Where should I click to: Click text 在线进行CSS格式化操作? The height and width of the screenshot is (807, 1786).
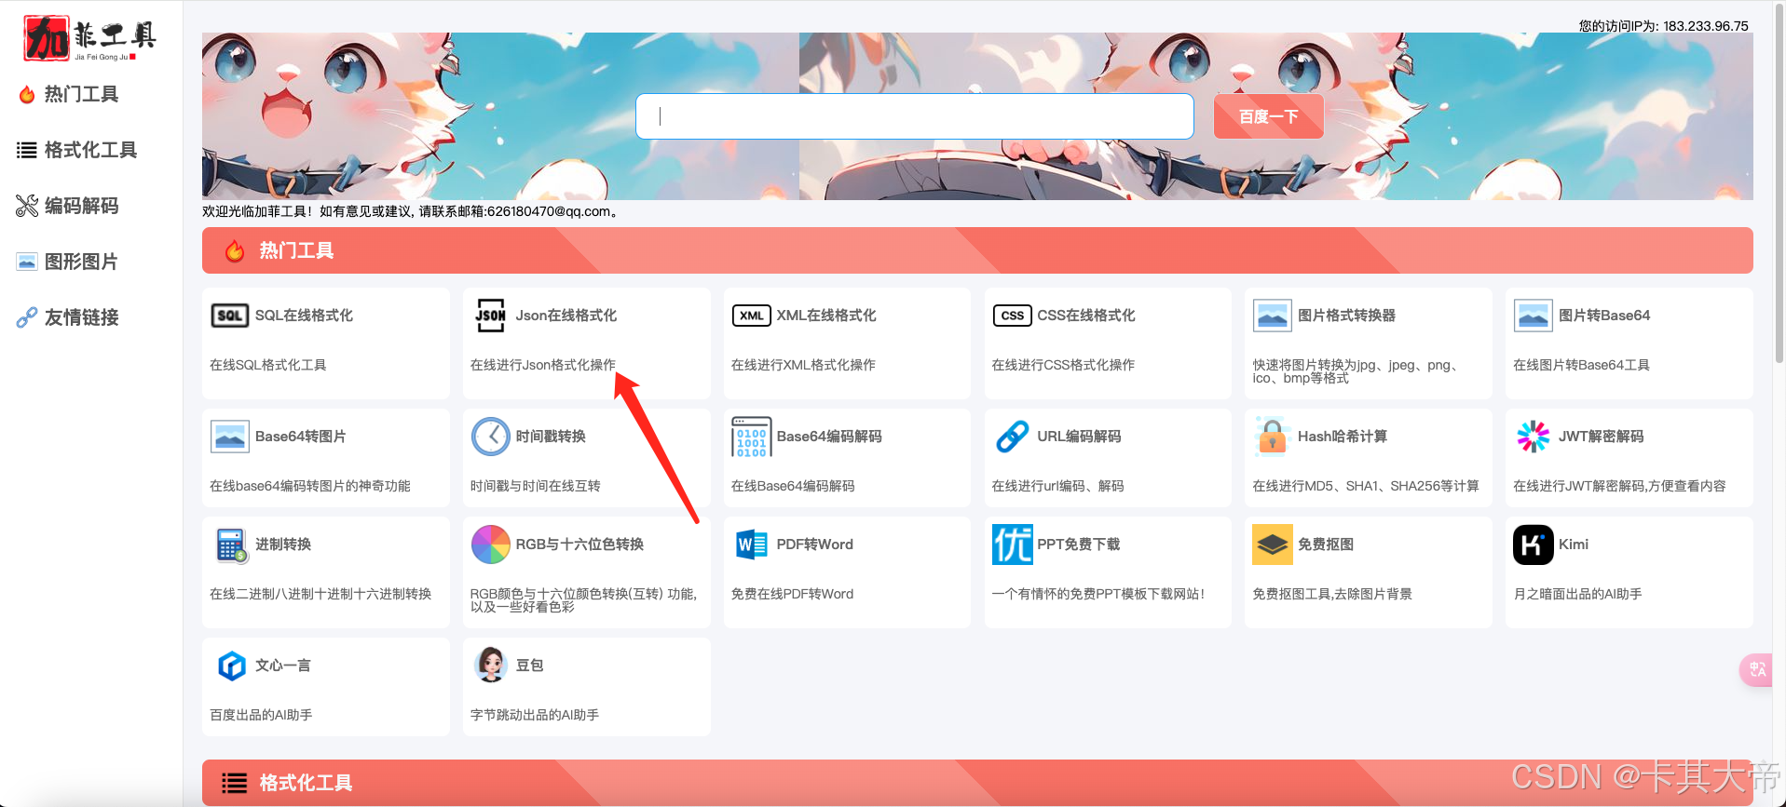1063,365
